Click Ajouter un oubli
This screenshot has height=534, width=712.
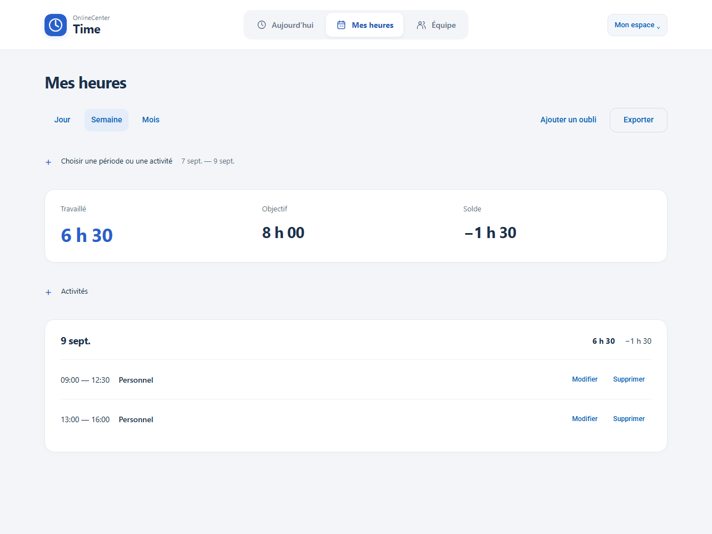568,120
